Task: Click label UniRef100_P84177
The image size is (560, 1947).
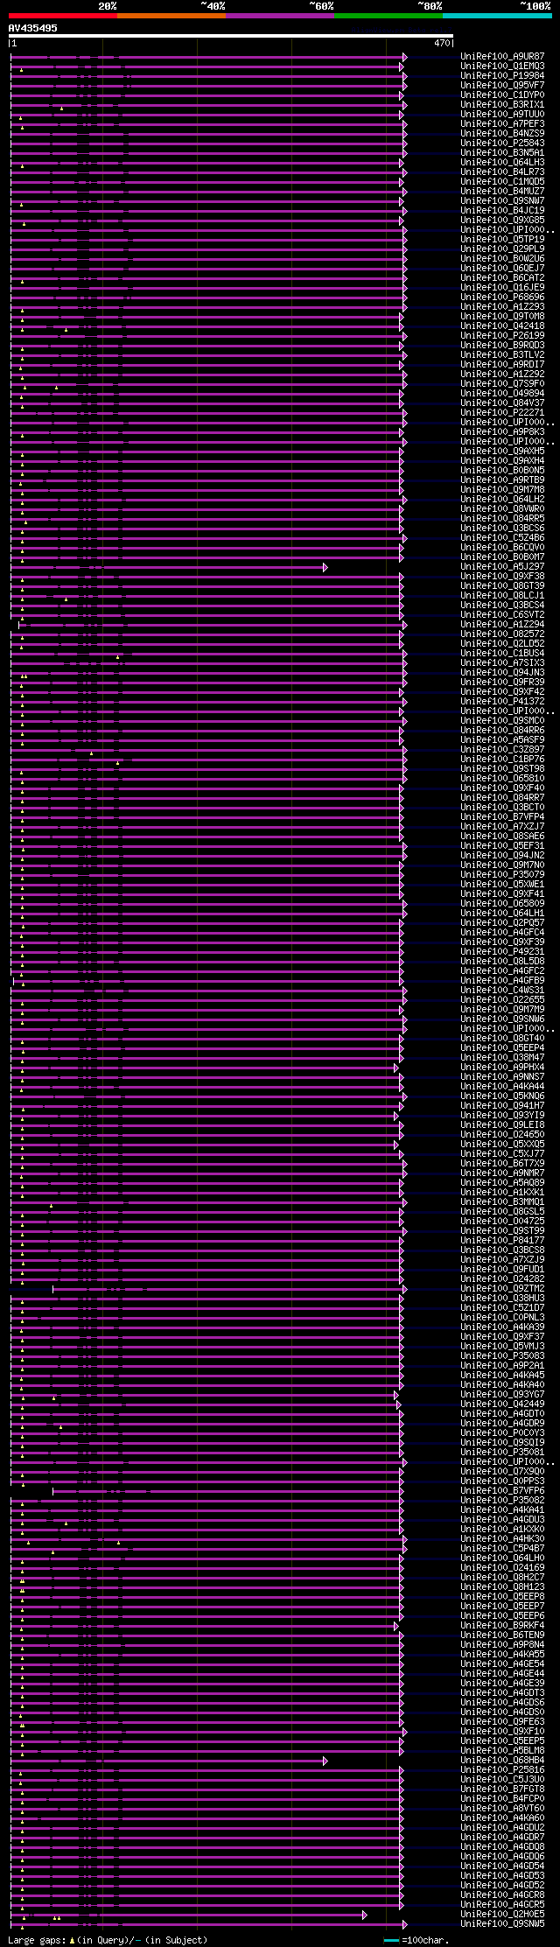Action: (502, 1241)
